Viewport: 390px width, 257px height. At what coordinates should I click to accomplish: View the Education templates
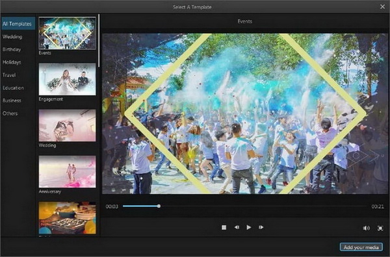(x=13, y=88)
